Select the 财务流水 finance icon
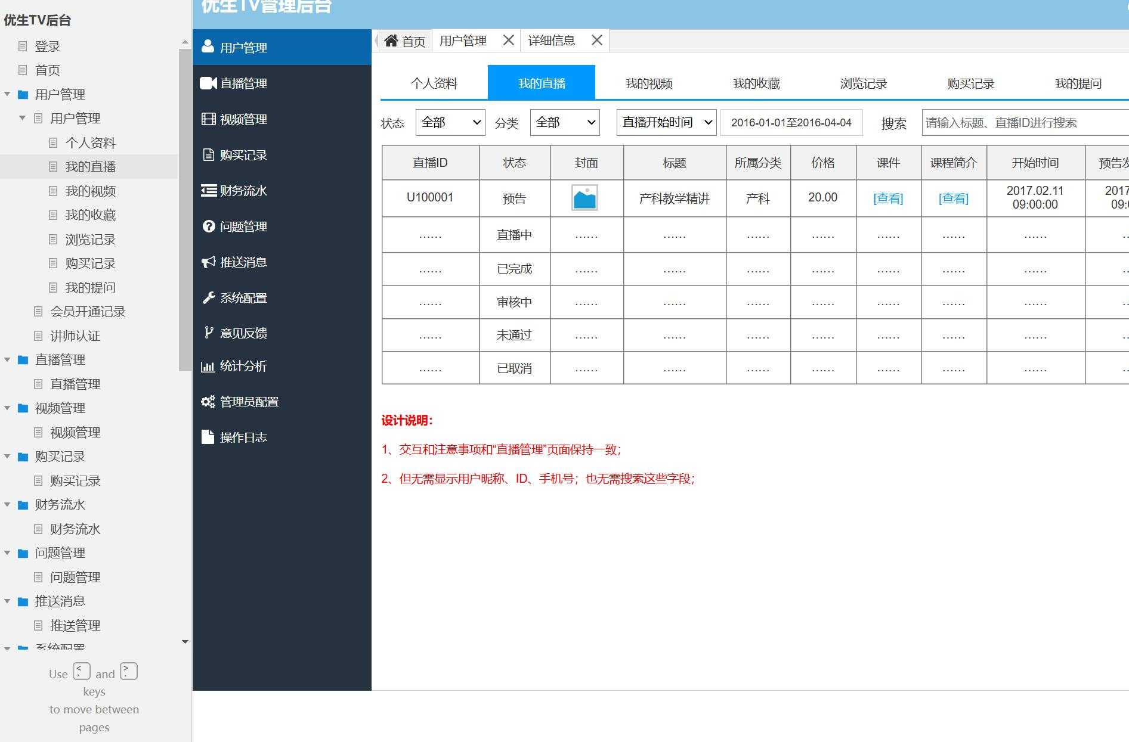This screenshot has height=742, width=1129. (x=208, y=190)
